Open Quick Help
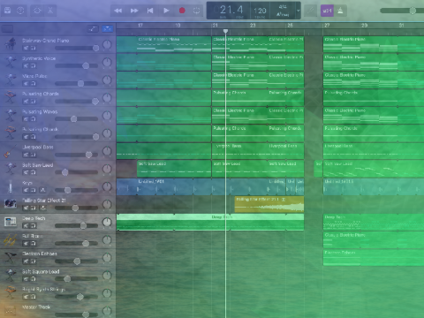This screenshot has height=318, width=424. [20, 11]
